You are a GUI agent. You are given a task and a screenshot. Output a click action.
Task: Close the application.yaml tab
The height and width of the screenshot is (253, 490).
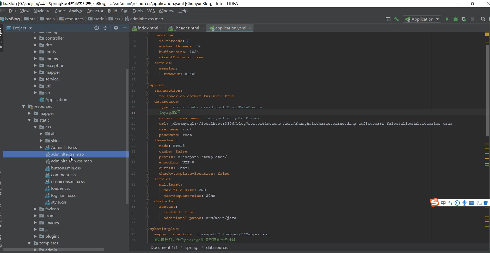[x=250, y=28]
